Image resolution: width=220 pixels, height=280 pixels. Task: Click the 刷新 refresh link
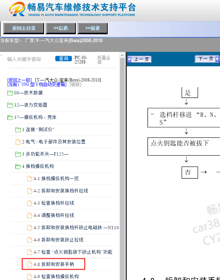(76, 84)
